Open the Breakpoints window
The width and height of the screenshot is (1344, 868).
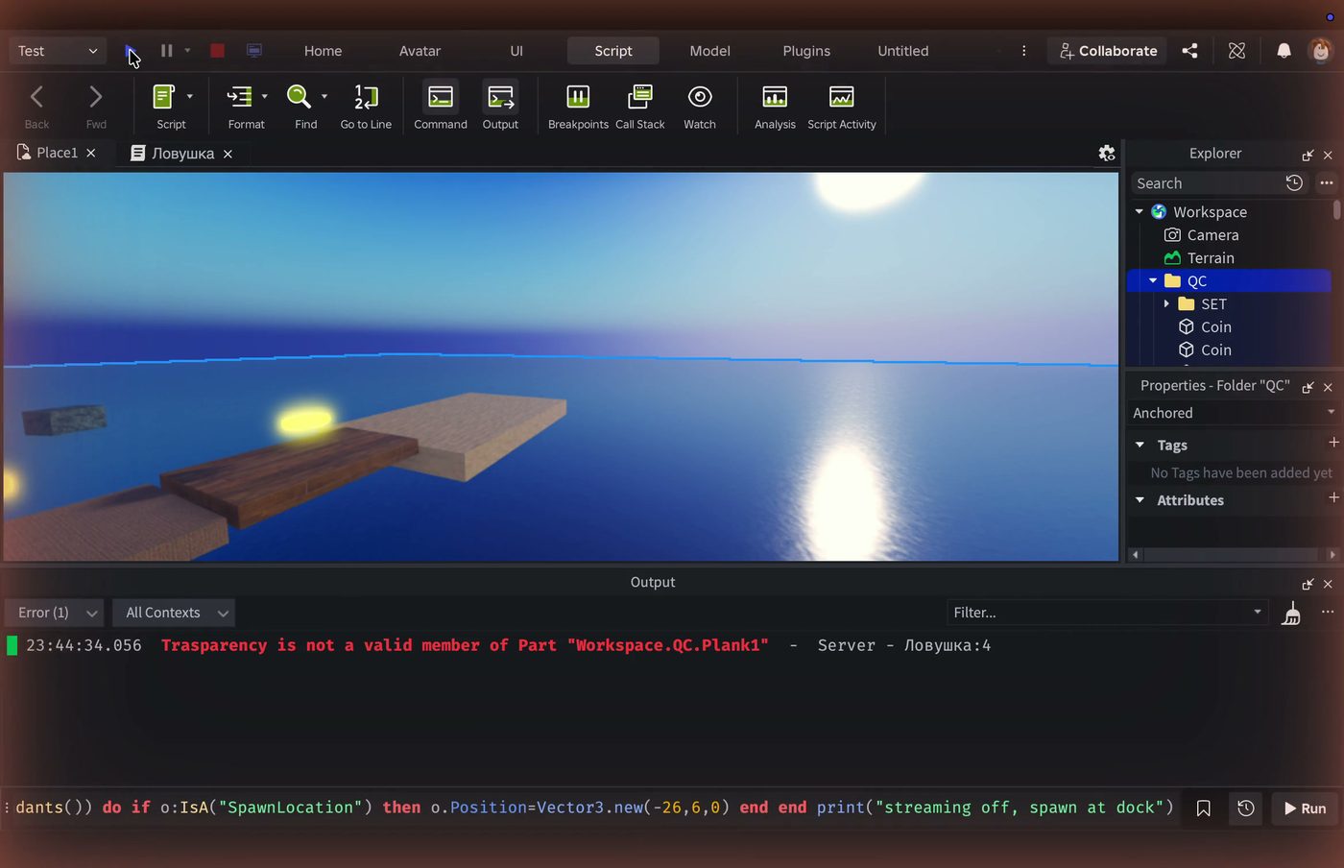tap(578, 105)
